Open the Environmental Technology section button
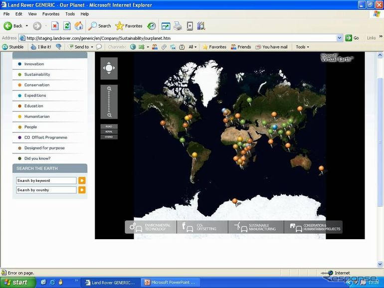The width and height of the screenshot is (384, 288). pyautogui.click(x=151, y=227)
